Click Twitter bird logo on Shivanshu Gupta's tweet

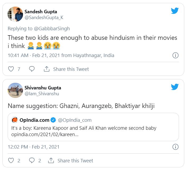[175, 87]
